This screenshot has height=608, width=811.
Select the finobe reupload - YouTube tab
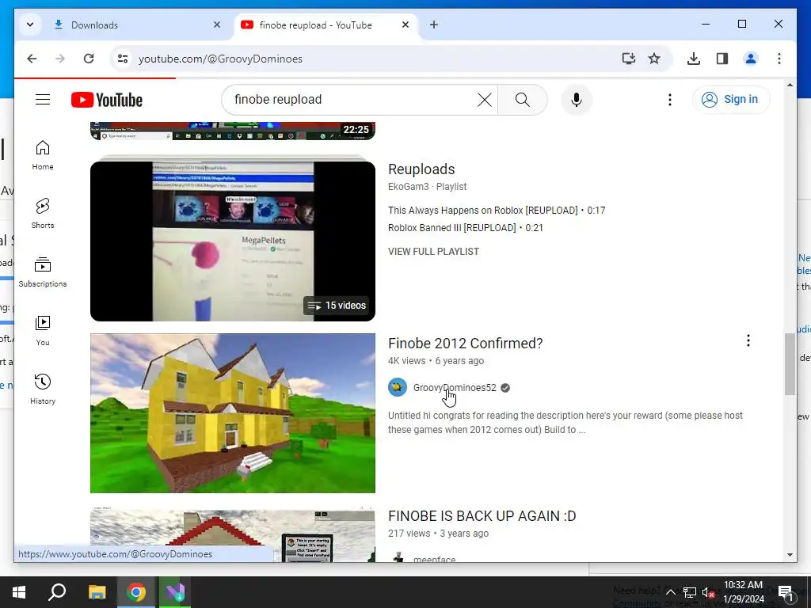[x=315, y=25]
